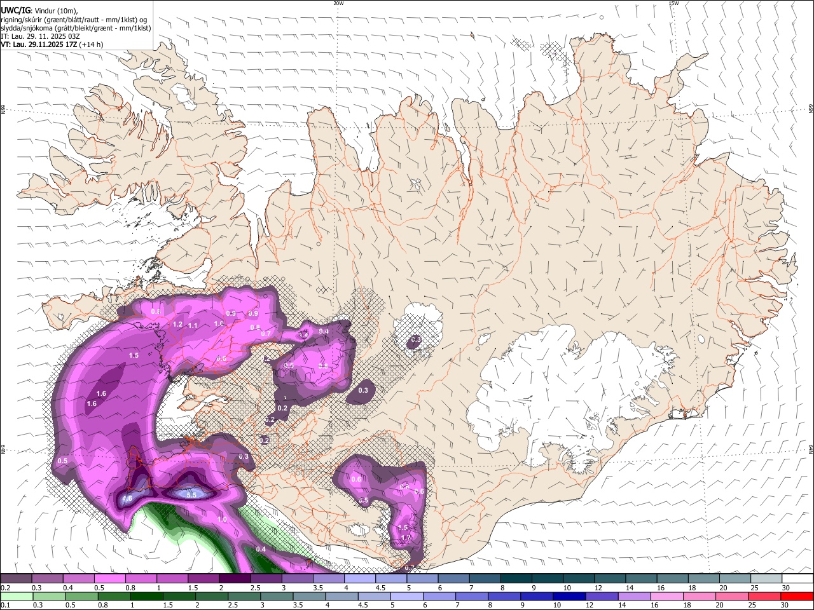
Task: Click the 1.4 precipitation value on the map
Action: [x=303, y=334]
